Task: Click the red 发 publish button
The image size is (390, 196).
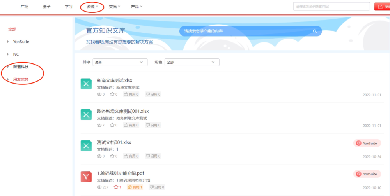Action: pos(382,7)
